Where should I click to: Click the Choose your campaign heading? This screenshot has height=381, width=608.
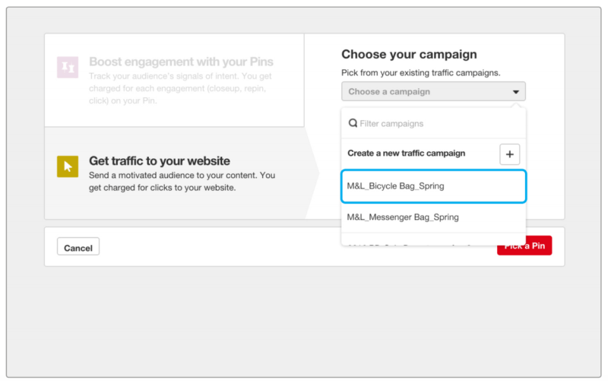pos(409,55)
